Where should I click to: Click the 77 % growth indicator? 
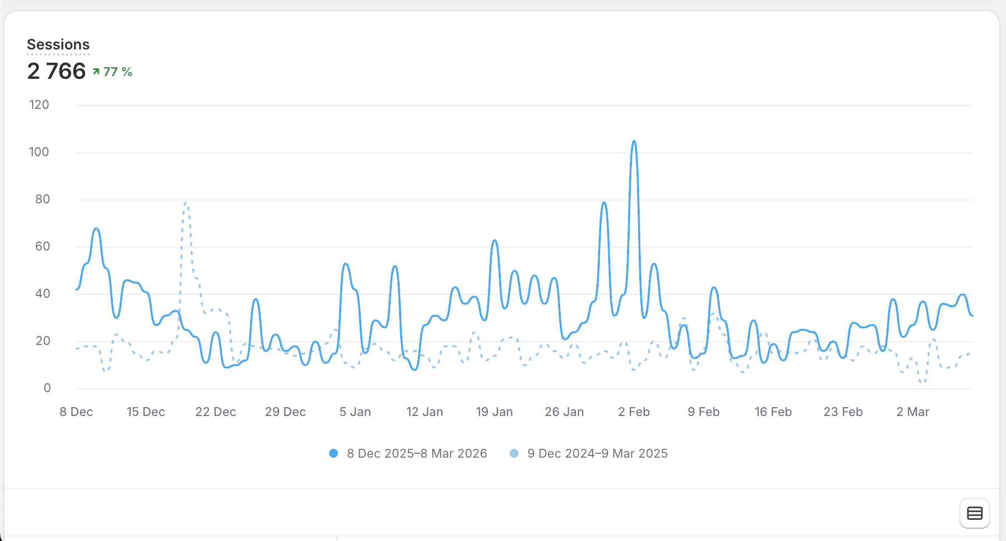tap(117, 72)
